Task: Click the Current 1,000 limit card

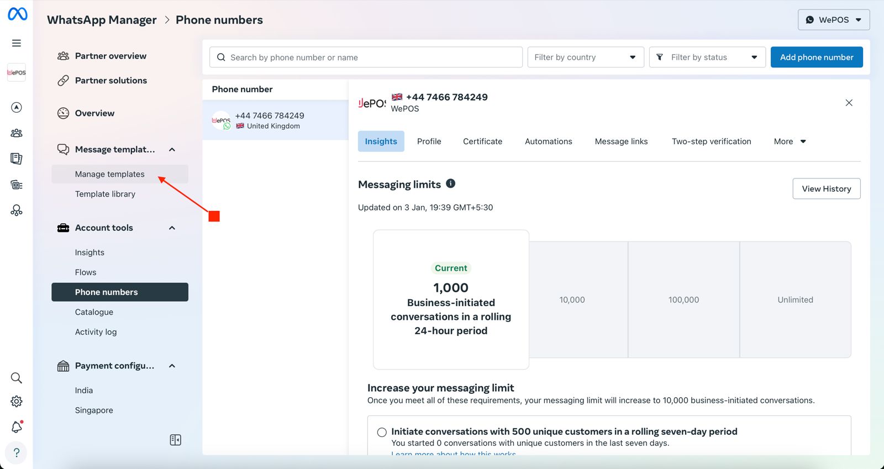Action: point(451,300)
